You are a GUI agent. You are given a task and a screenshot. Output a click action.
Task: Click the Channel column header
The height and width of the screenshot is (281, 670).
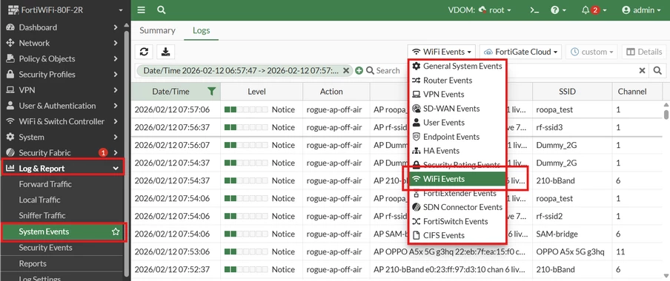[x=632, y=91]
